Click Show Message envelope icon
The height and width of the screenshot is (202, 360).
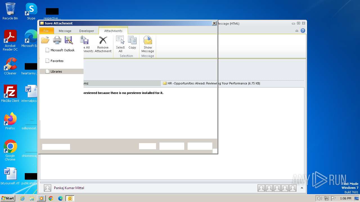[148, 44]
